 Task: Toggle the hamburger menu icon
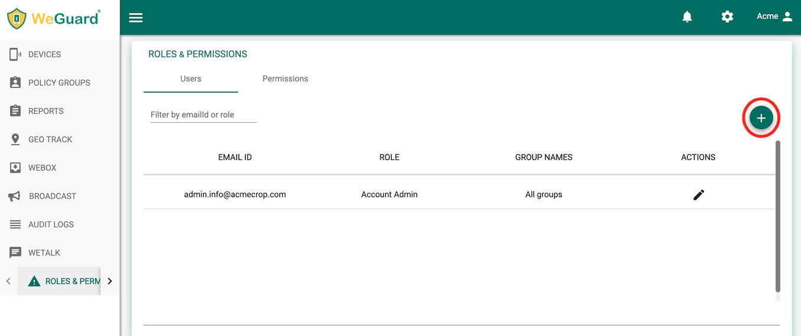coord(136,18)
